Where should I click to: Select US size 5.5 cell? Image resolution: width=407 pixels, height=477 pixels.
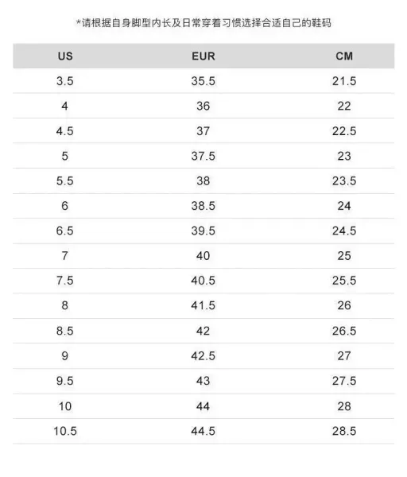pos(65,181)
